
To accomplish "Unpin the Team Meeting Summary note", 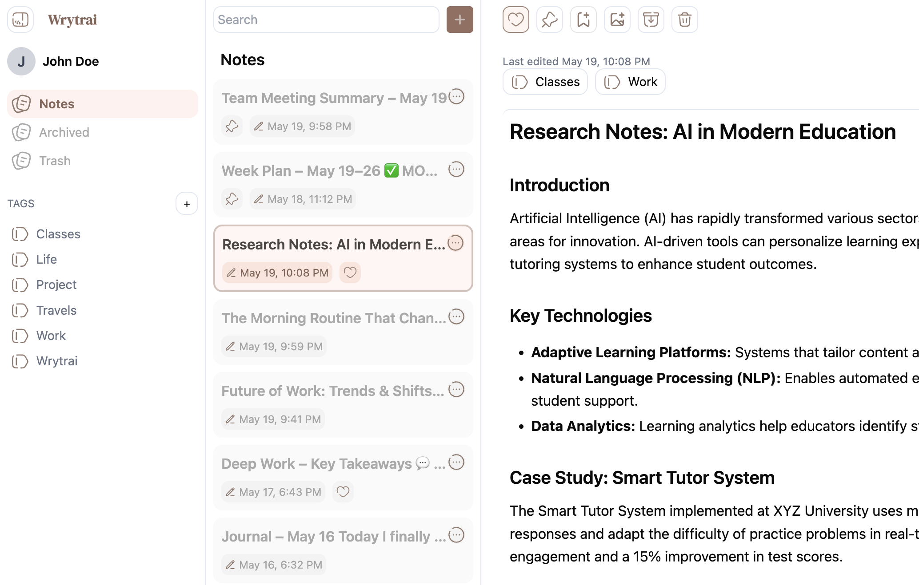I will click(x=232, y=126).
